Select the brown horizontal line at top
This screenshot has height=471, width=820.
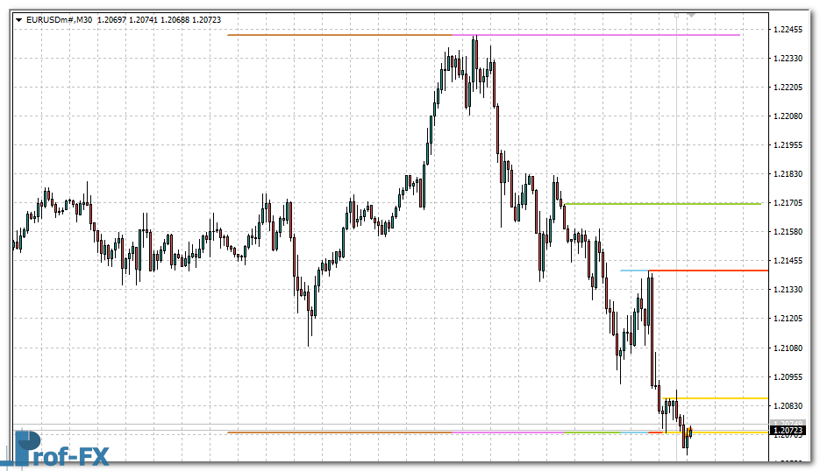tap(333, 35)
